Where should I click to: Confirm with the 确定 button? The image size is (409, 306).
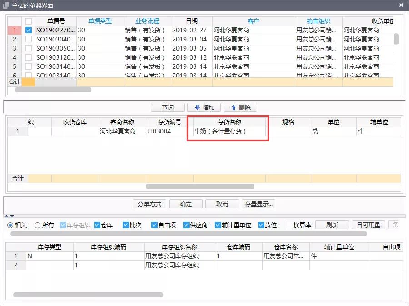(186, 204)
